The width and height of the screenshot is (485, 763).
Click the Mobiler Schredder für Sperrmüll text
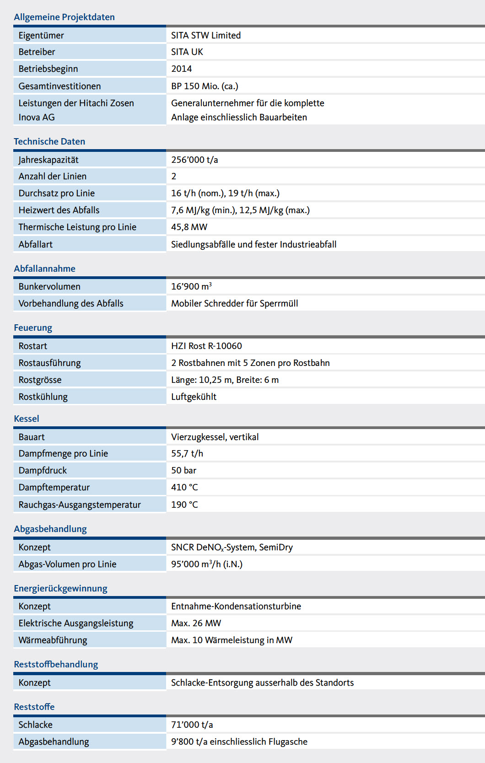234,303
